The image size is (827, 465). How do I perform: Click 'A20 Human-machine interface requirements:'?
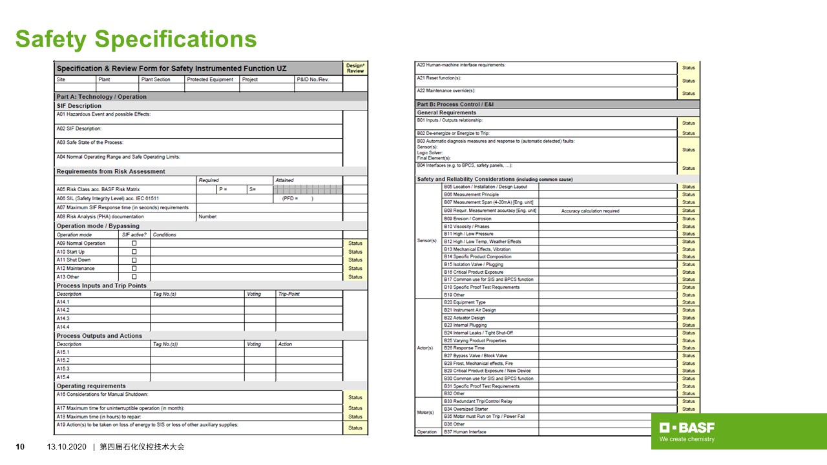[x=461, y=65]
